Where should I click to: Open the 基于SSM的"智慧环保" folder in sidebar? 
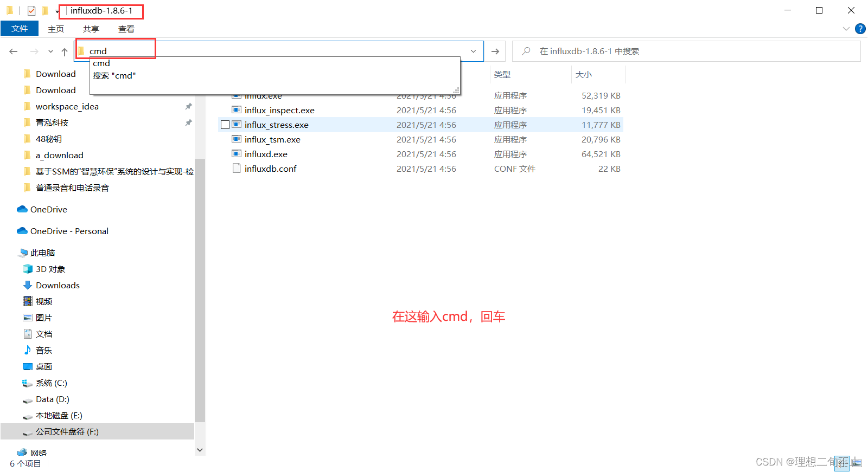pos(114,172)
